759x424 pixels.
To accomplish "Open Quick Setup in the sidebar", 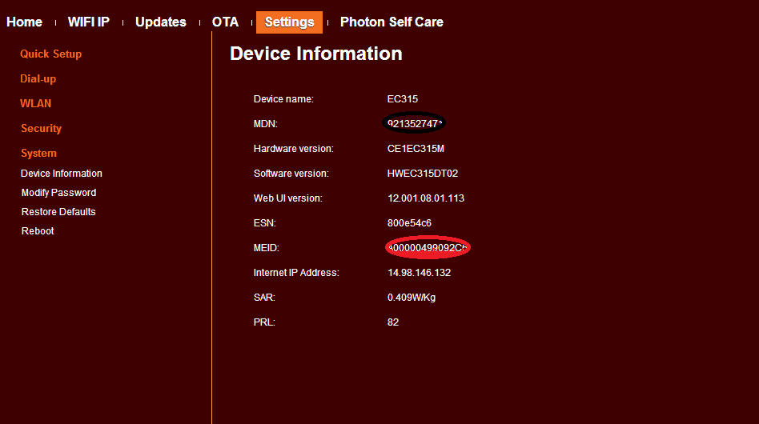I will click(x=50, y=54).
